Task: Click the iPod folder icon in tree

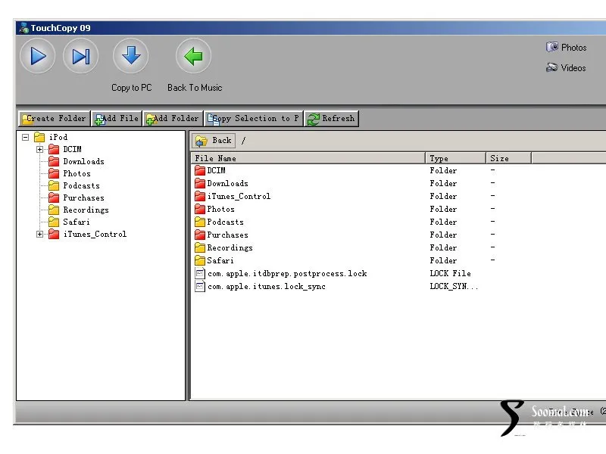Action: click(x=39, y=137)
